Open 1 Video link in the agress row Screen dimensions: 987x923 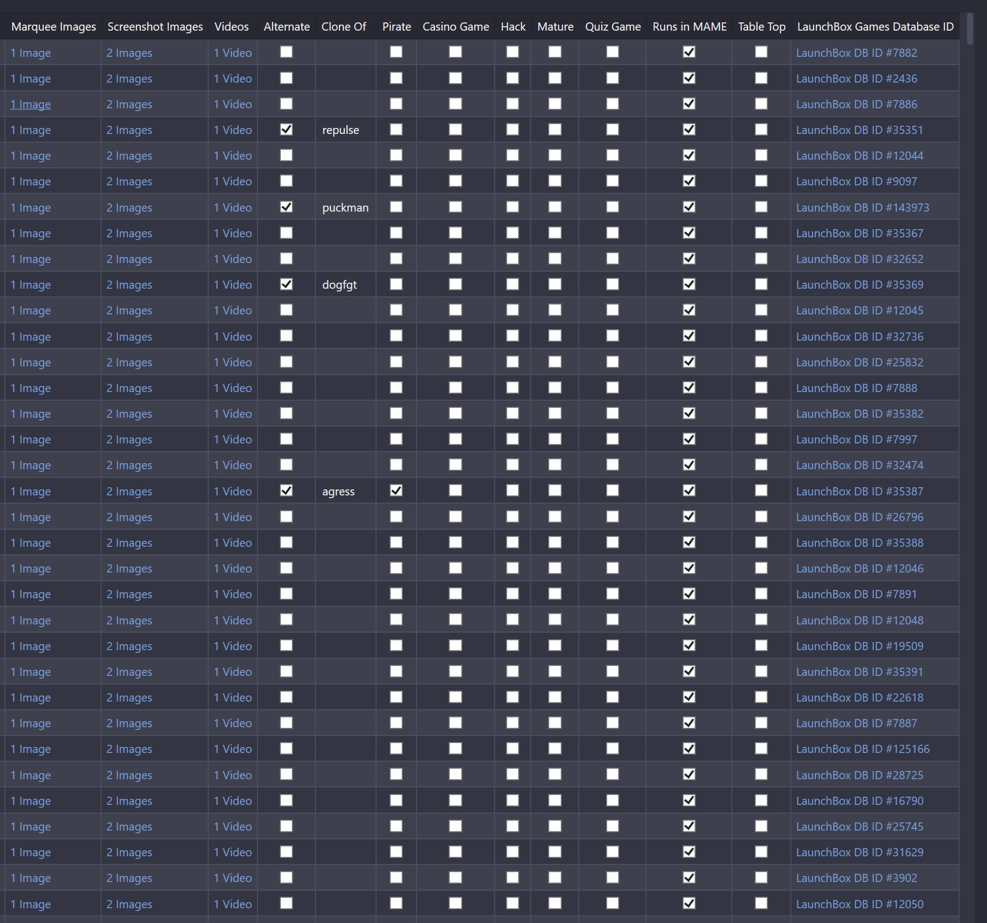pyautogui.click(x=233, y=492)
